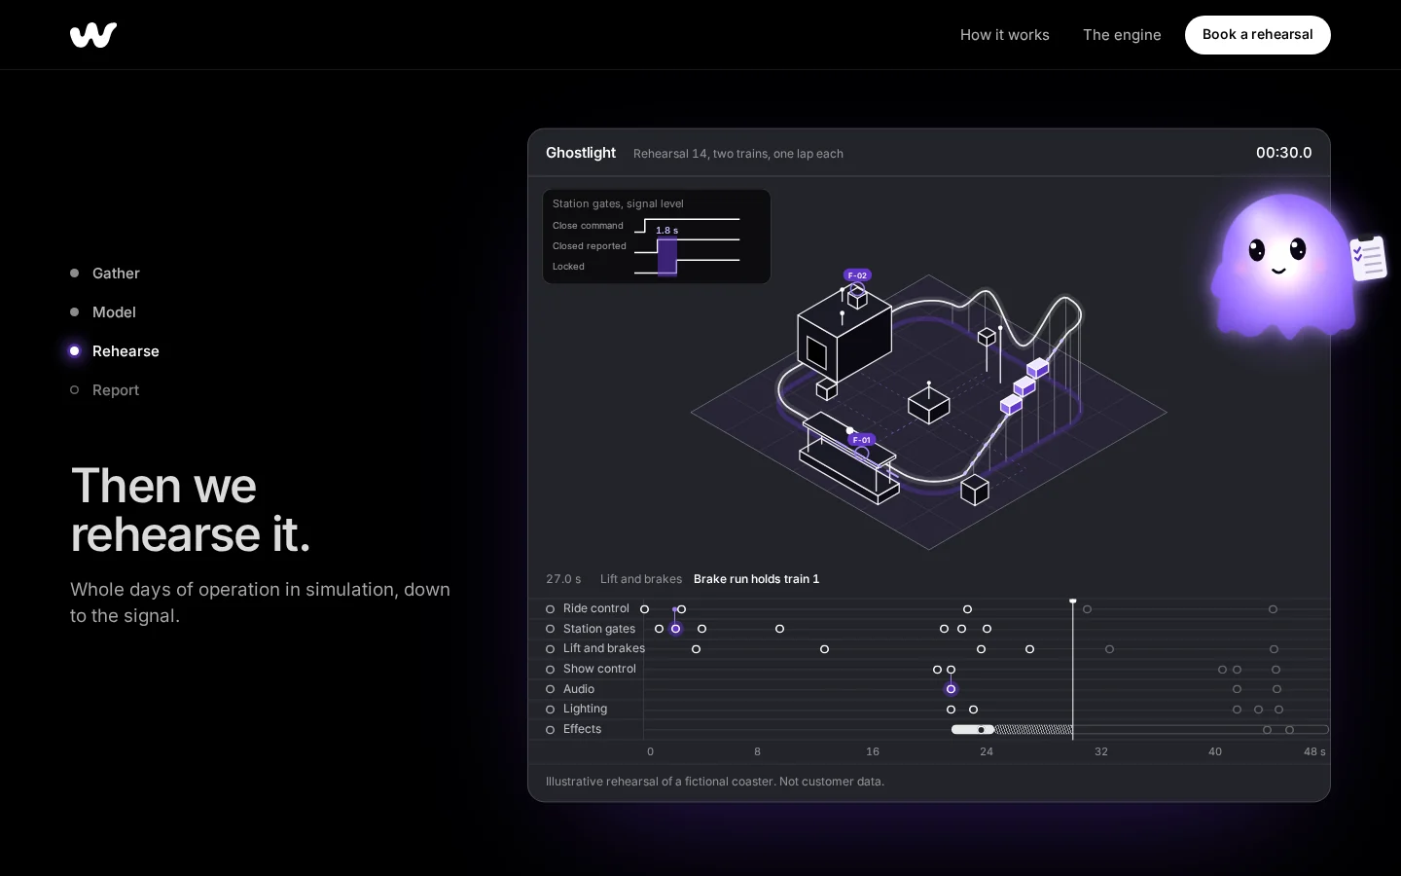Select the Ride control event at 0 s
Screen dimensions: 1401x876
[645, 609]
